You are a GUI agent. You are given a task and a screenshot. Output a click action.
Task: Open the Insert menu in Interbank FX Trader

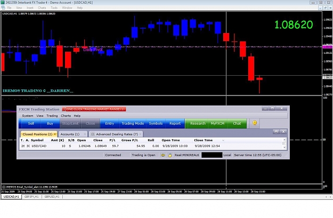click(x=30, y=7)
